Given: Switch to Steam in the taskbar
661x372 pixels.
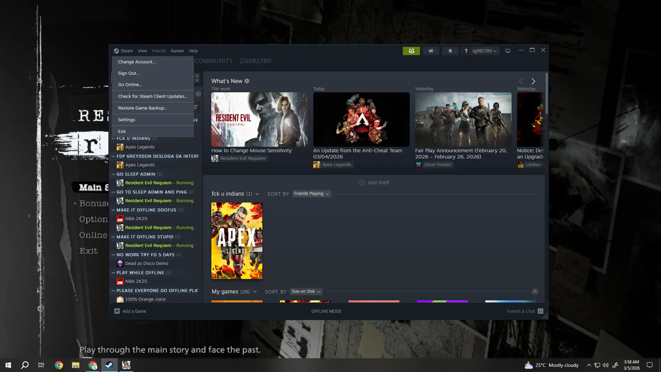Looking at the screenshot, I should coord(109,365).
